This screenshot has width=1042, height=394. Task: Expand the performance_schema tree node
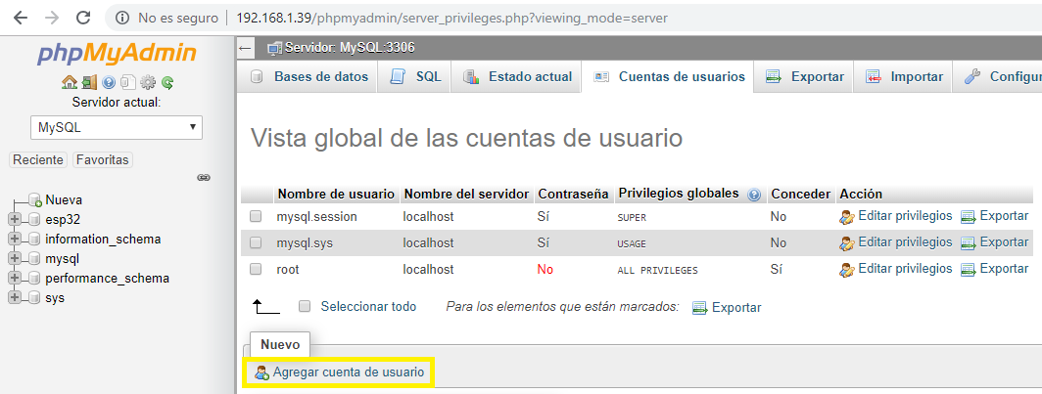(x=15, y=278)
